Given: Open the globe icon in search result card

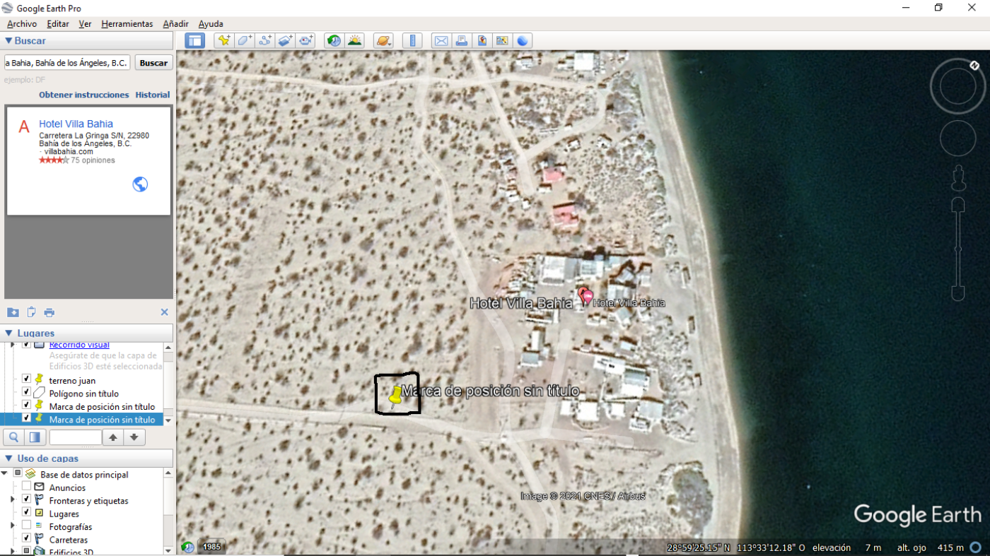Looking at the screenshot, I should coord(140,184).
